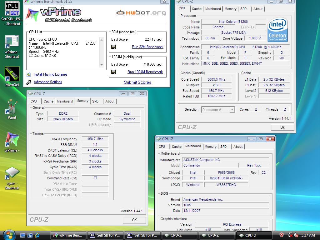Click the Channels # Dual value
320x240 pixels.
[127, 113]
